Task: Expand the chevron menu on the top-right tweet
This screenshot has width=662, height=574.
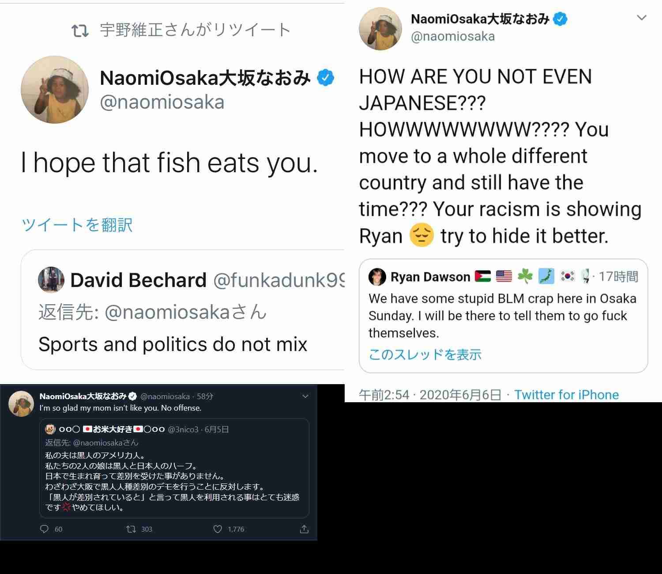Action: coord(642,18)
